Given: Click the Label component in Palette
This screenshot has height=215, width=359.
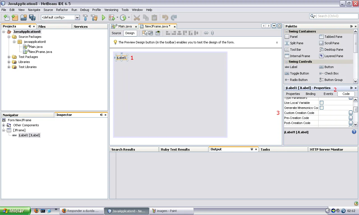Looking at the screenshot, I should [x=293, y=67].
